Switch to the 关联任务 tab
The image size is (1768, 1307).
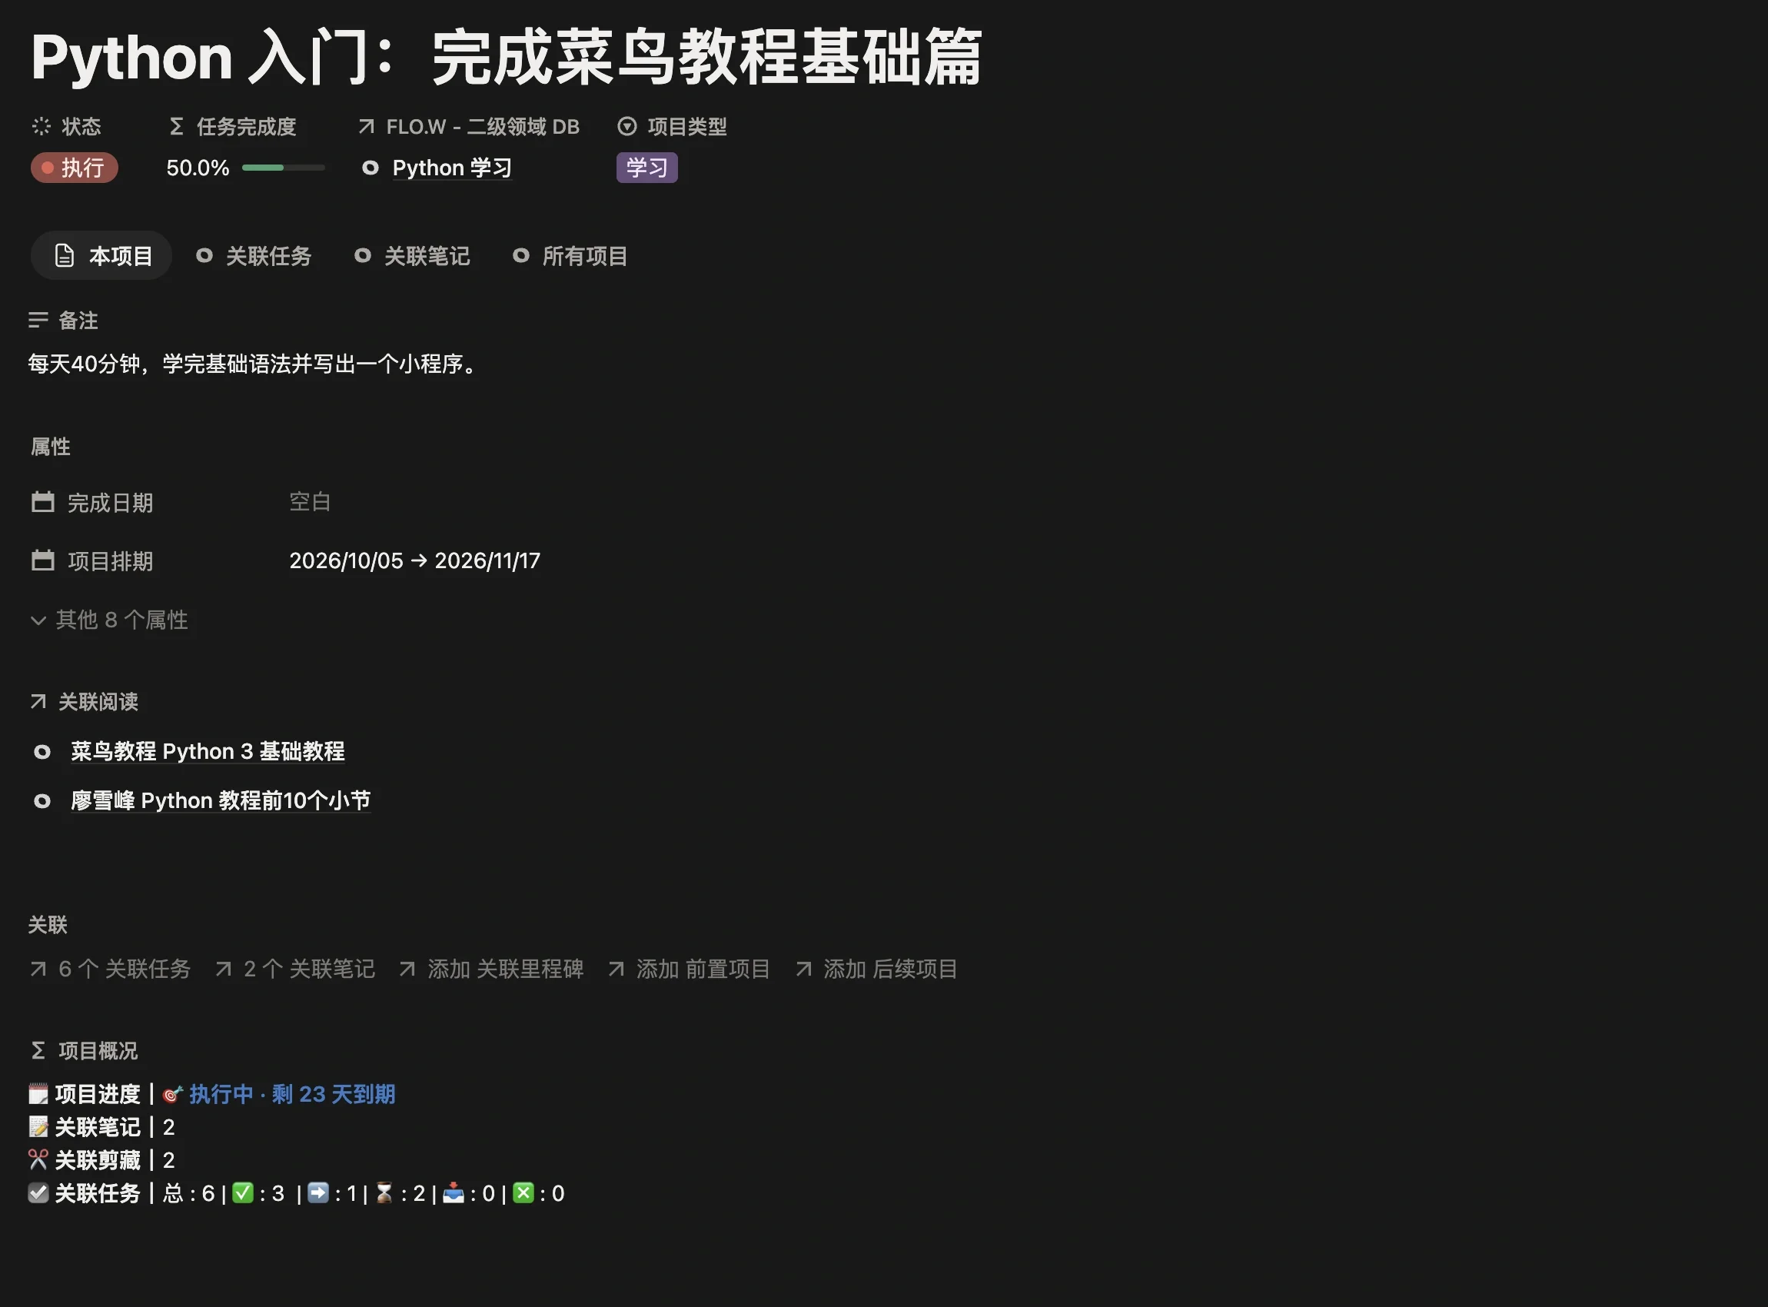point(254,255)
